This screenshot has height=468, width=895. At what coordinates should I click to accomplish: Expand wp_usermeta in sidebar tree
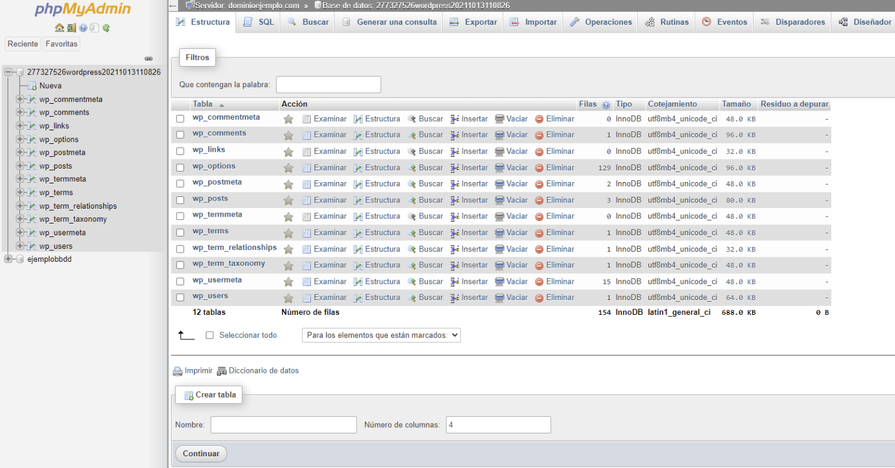coord(20,233)
